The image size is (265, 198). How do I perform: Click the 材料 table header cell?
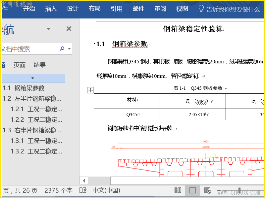coord(127,101)
